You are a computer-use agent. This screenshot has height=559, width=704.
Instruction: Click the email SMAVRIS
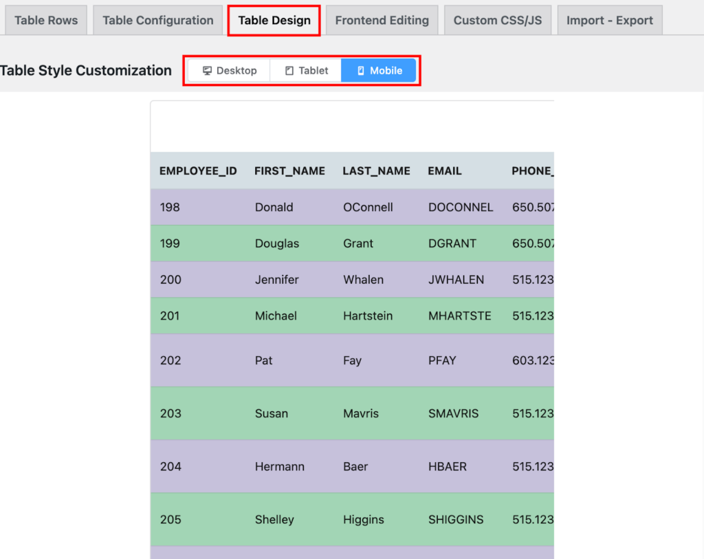pyautogui.click(x=454, y=413)
